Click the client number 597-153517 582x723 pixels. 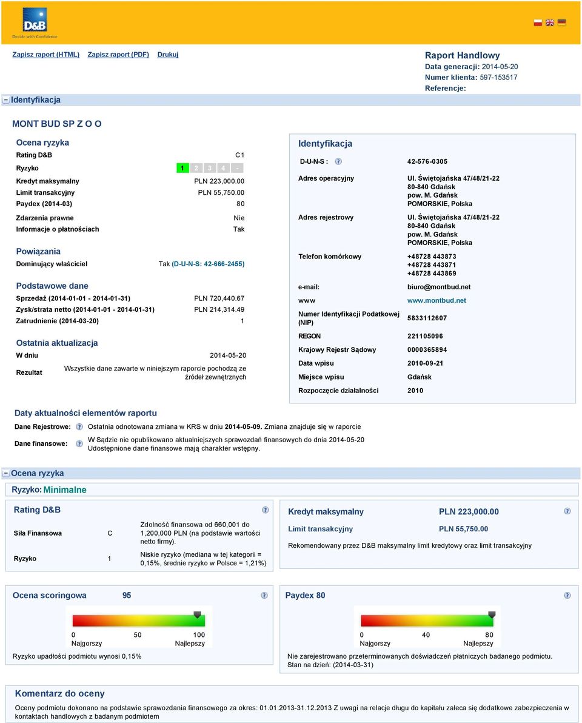pyautogui.click(x=498, y=78)
